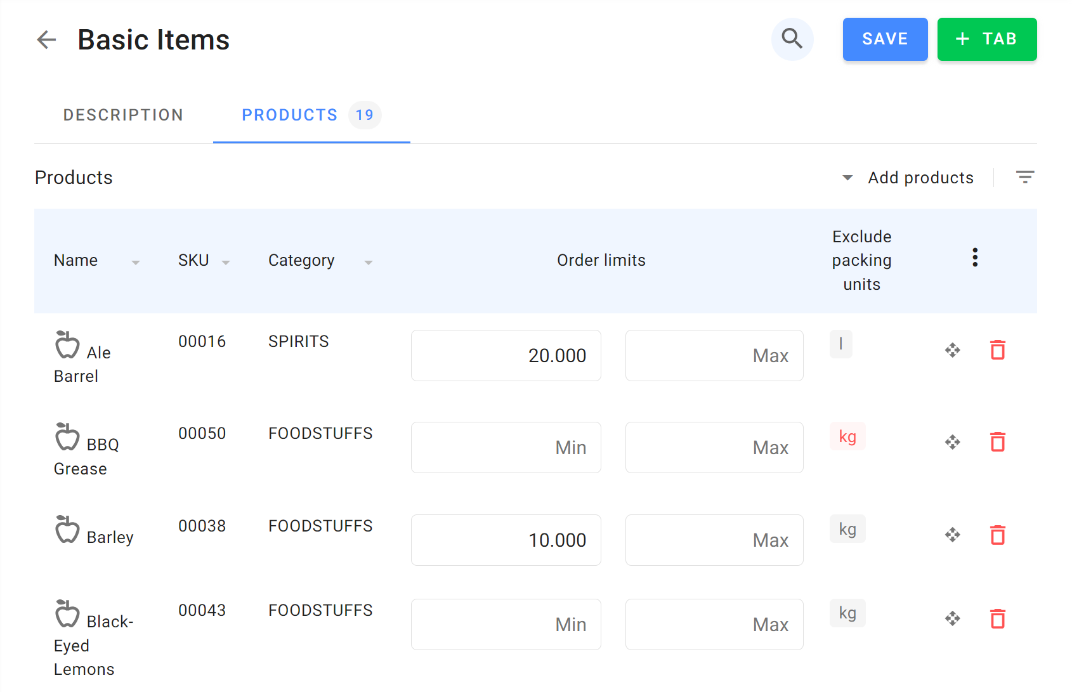
Task: Click the green + Tab button
Action: [986, 39]
